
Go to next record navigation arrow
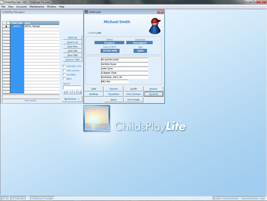click(75, 92)
